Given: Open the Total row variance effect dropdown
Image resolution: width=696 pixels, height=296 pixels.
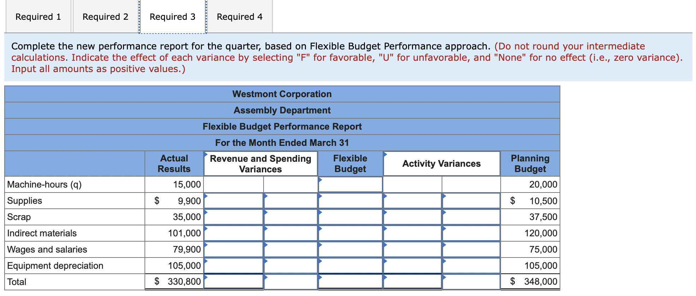Looking at the screenshot, I should [290, 282].
